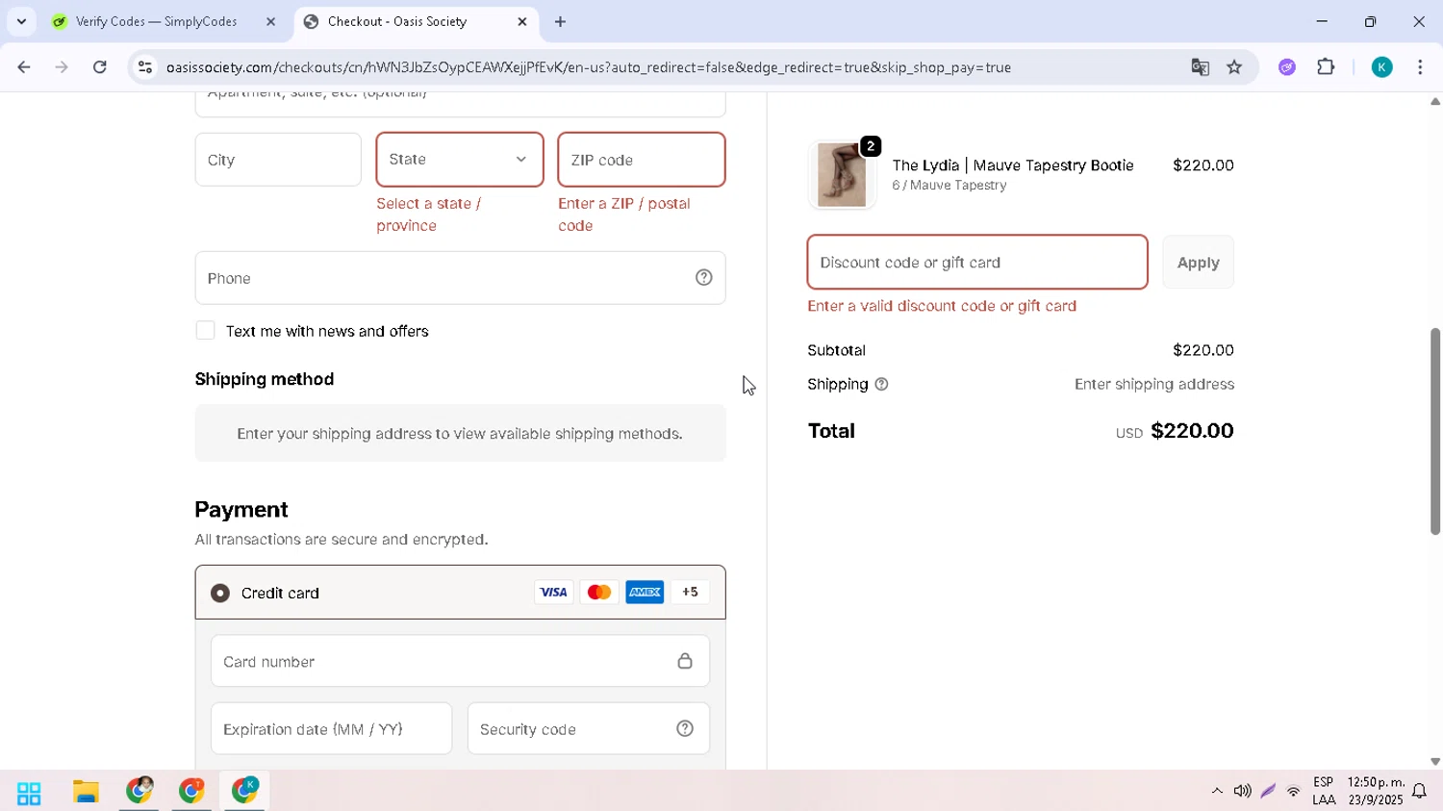Image resolution: width=1443 pixels, height=811 pixels.
Task: Click the browser back arrow
Action: click(x=24, y=67)
